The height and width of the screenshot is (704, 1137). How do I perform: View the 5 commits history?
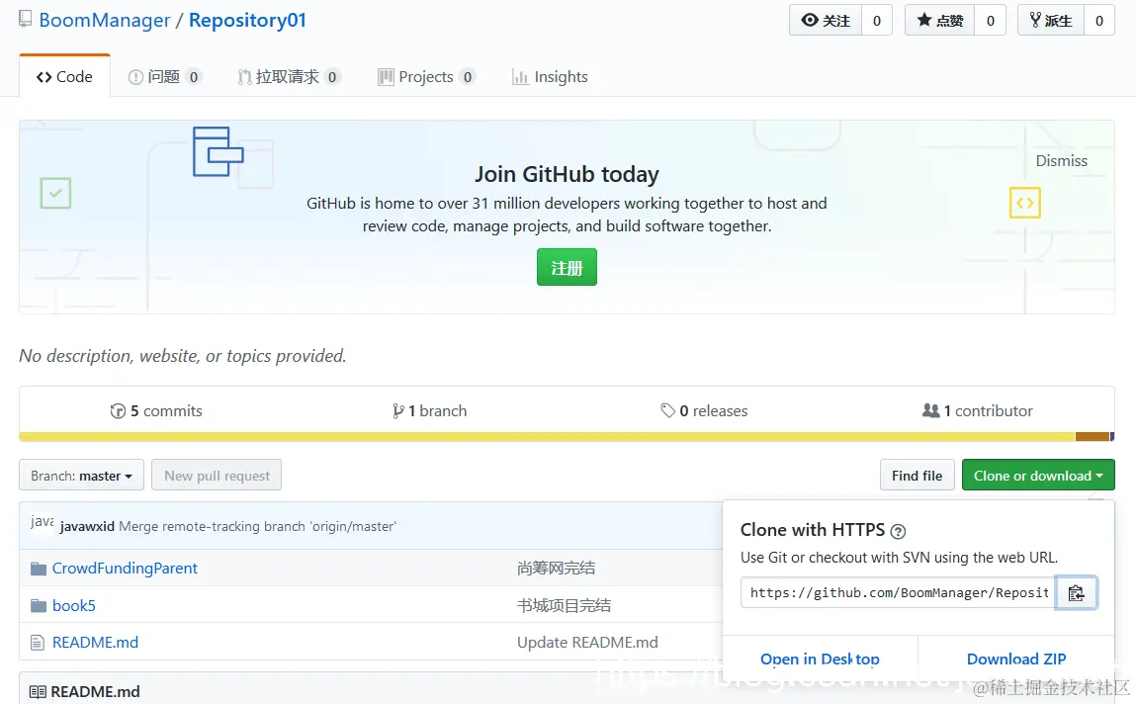(x=156, y=411)
